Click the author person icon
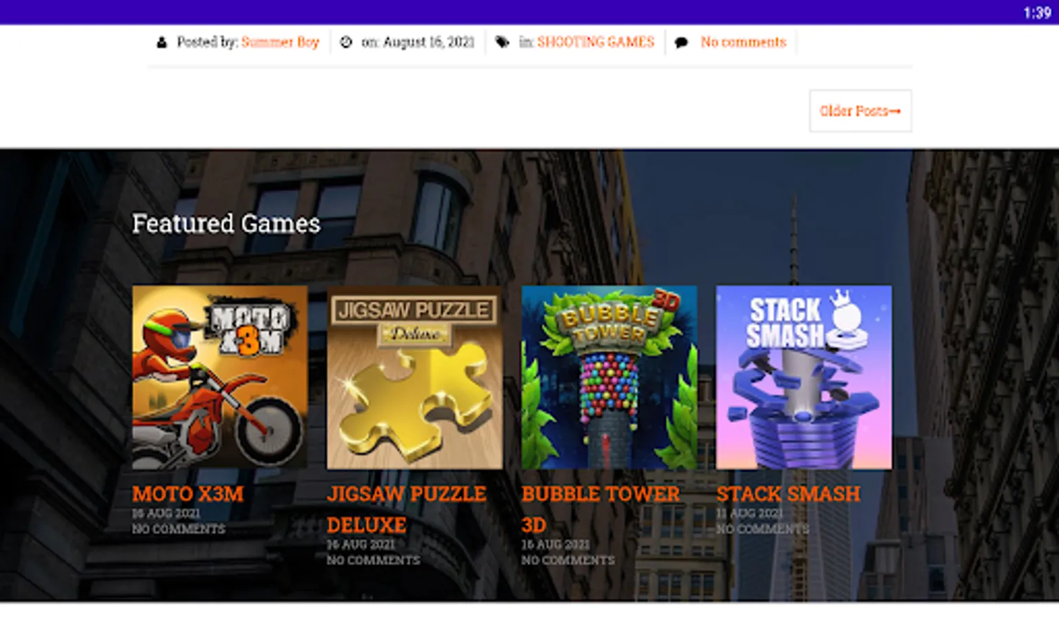The height and width of the screenshot is (620, 1059). (x=162, y=42)
